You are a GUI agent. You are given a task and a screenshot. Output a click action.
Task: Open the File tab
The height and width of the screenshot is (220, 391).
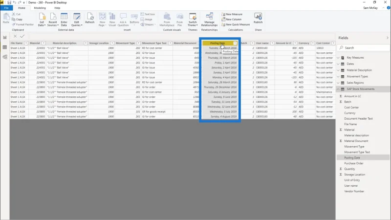(x=6, y=8)
